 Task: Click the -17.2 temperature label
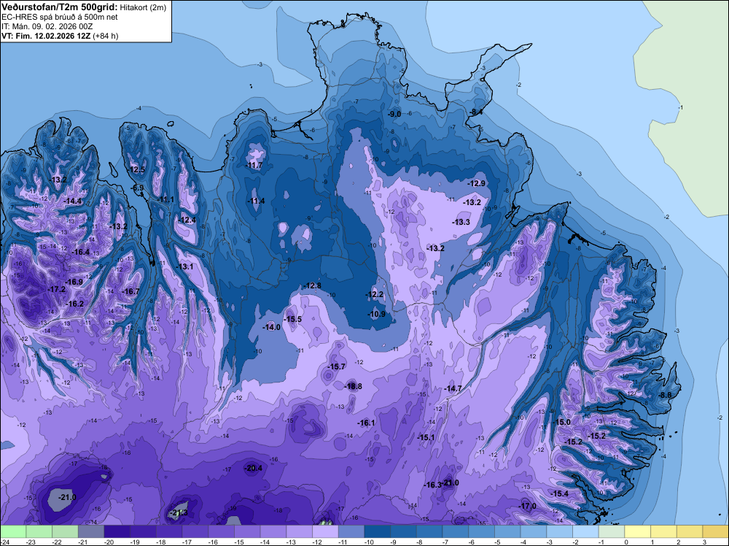click(56, 290)
